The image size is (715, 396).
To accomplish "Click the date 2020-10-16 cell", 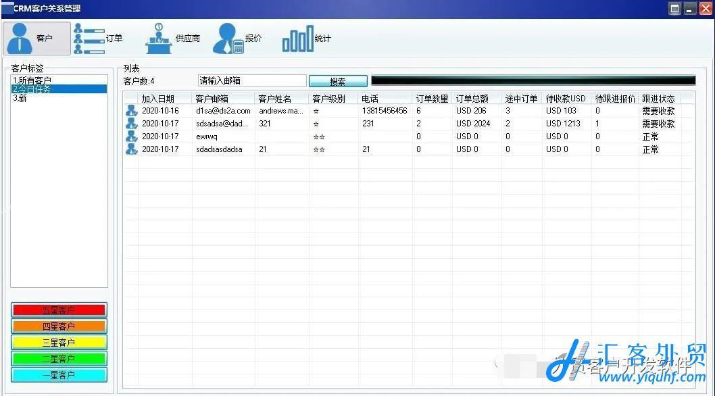I will (x=160, y=111).
